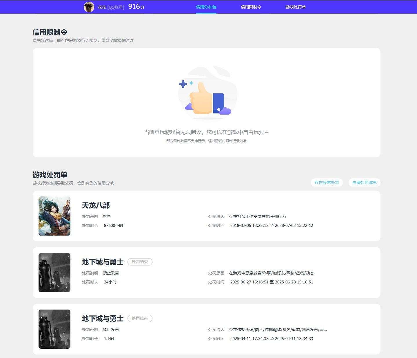Go to the 游戏处罚单 tab
Screen dimensions: 417x358
(x=296, y=7)
